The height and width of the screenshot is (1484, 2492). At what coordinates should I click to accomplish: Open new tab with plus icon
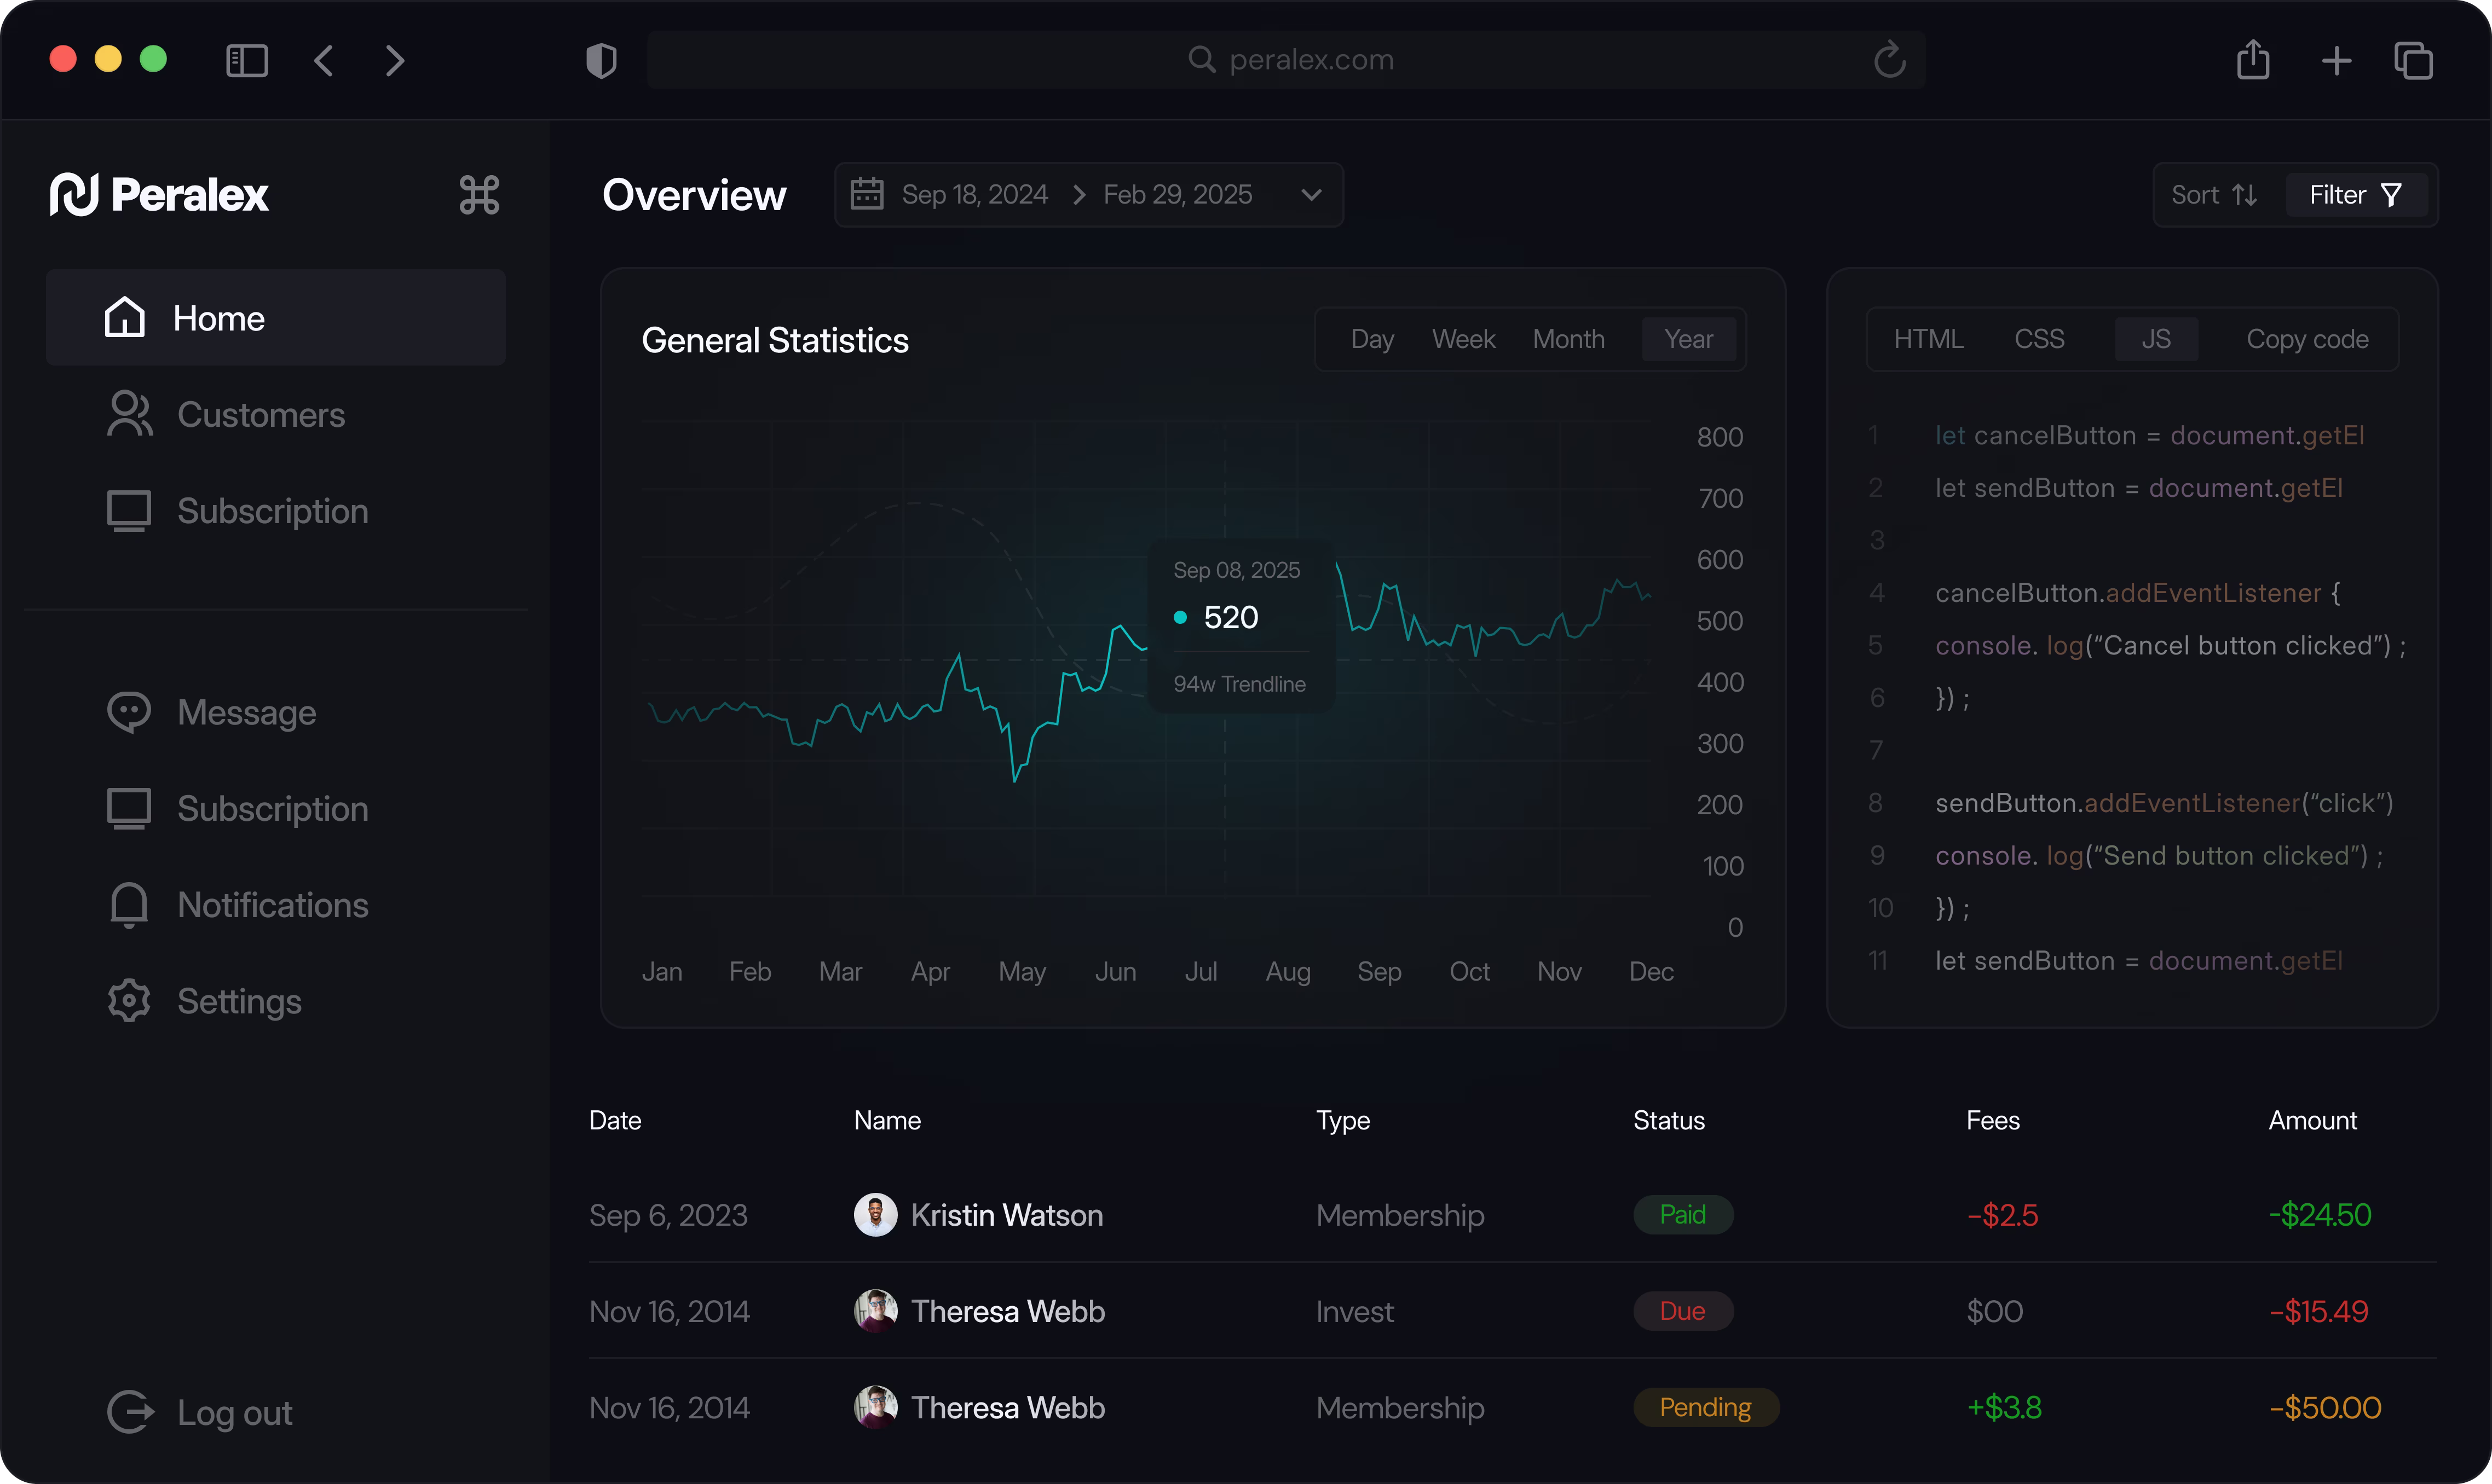tap(2336, 61)
